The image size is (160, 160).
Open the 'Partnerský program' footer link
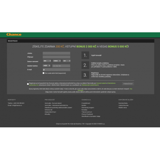[x=88, y=108]
